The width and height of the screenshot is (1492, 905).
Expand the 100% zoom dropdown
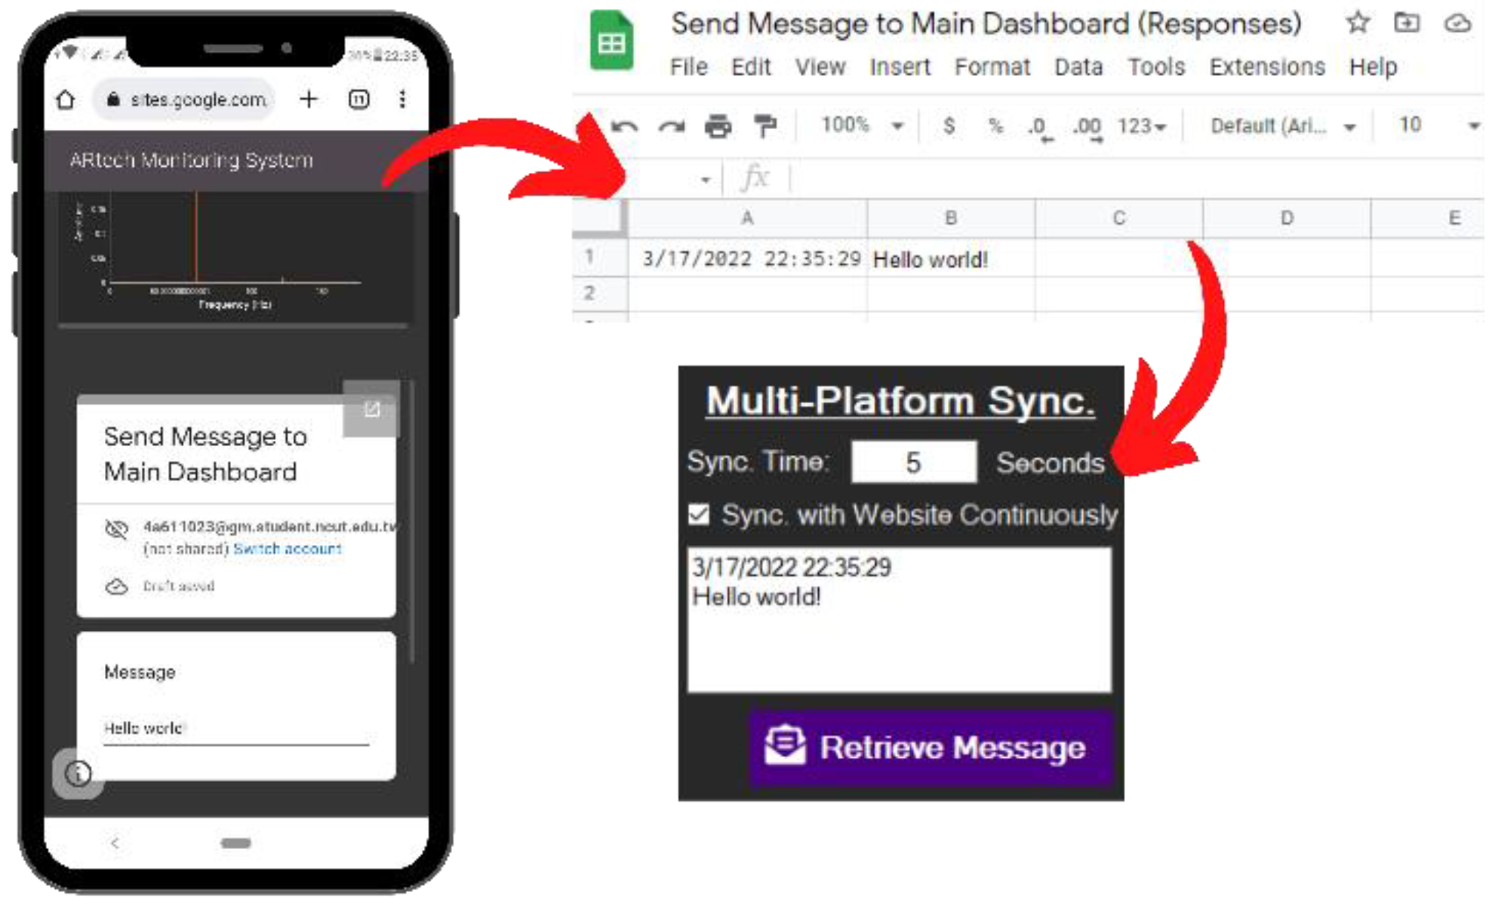(862, 125)
